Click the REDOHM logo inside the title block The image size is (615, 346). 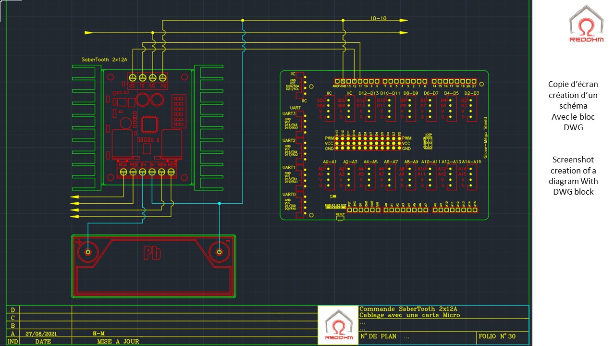[339, 325]
